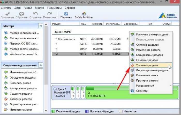Viewport: 181px width, 115px height.
Task: Select the Other 16.00MB partition row
Action: click(91, 49)
